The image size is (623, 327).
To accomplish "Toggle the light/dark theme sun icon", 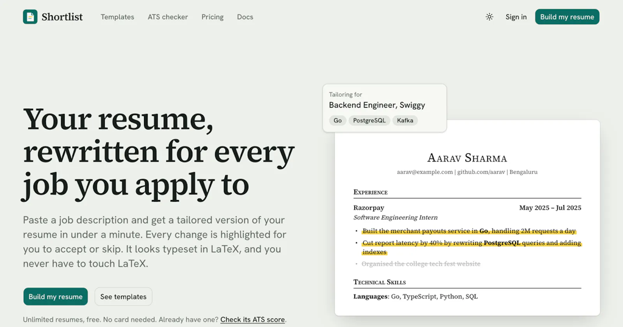I will point(489,17).
